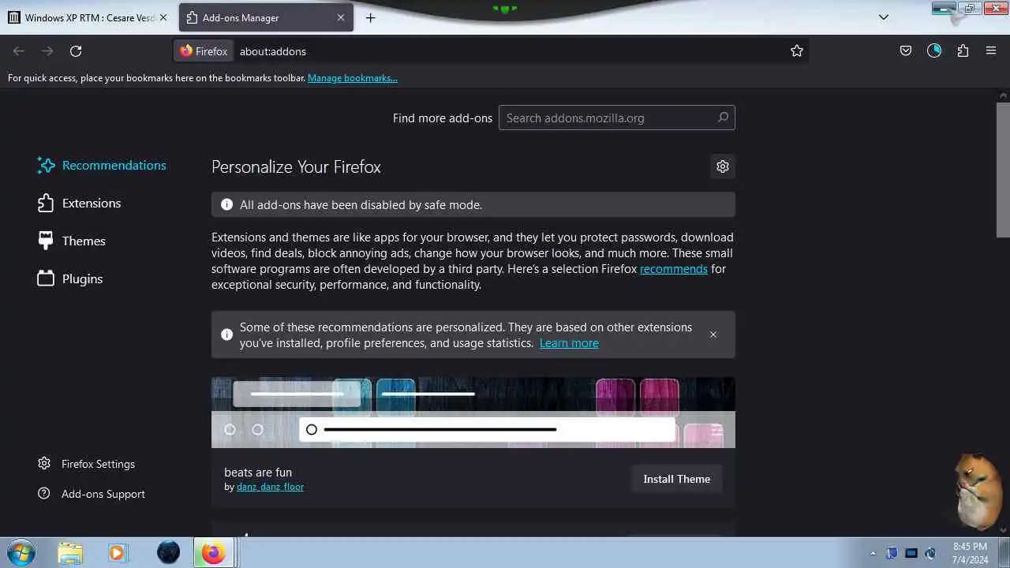Click the Firefox taskbar button
1010x568 pixels.
click(x=213, y=552)
